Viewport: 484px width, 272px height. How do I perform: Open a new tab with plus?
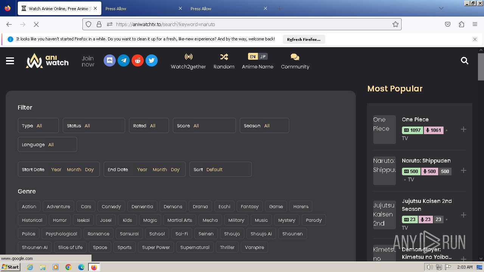280,8
